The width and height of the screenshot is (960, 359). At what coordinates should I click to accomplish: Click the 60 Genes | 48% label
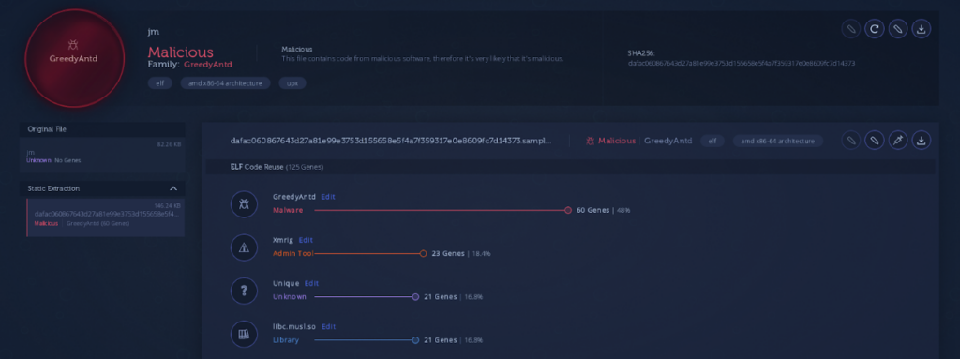pyautogui.click(x=603, y=210)
